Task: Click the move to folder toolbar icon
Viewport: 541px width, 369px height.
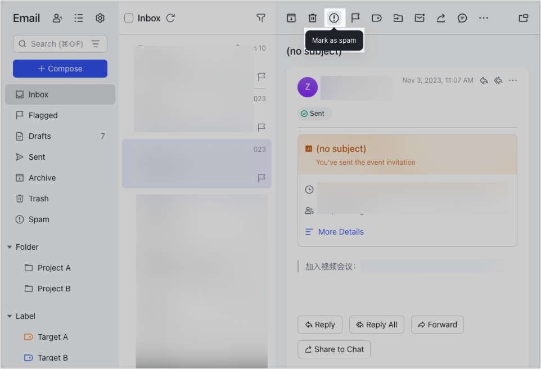Action: [398, 18]
